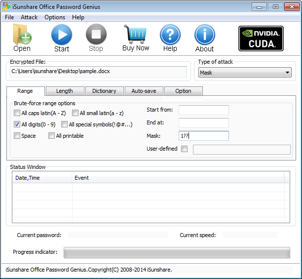Start the password recovery
The height and width of the screenshot is (279, 302).
[62, 38]
